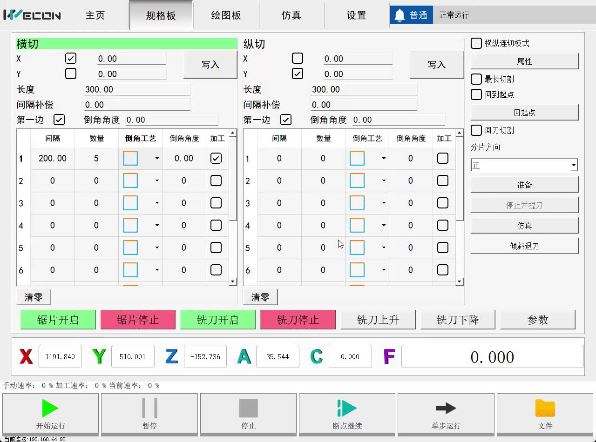Enable 横纵连切模式 checkbox

click(x=476, y=43)
